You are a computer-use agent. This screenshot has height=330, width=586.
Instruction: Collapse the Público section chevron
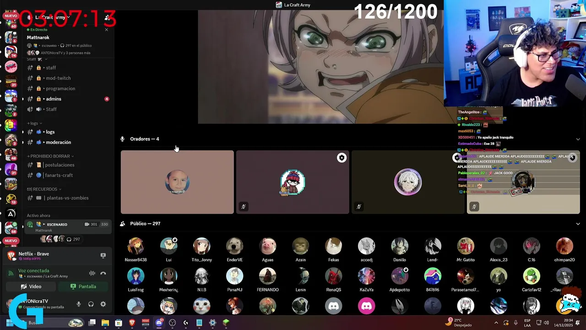[x=578, y=224]
